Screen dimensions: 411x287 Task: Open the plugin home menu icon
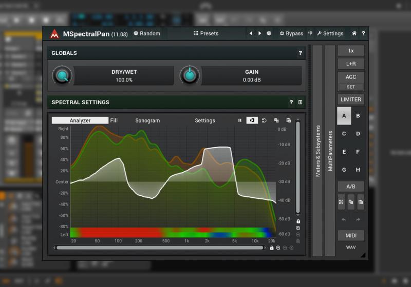pos(354,34)
